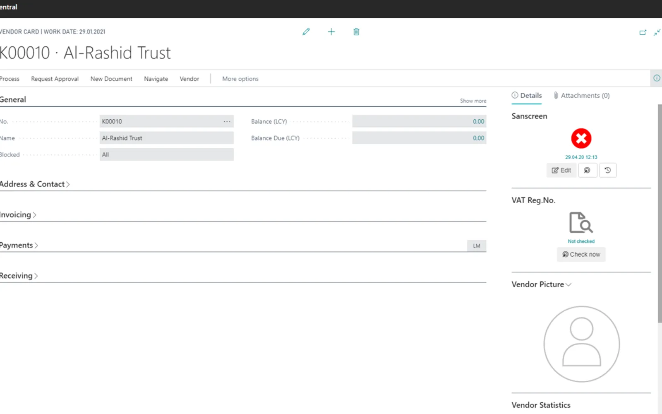Expand the Invoicing section
Screen dimensions: 662x414
coord(18,215)
